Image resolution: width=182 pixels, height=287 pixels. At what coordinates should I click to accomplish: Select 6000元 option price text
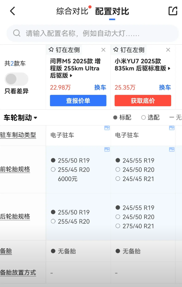click(x=68, y=179)
